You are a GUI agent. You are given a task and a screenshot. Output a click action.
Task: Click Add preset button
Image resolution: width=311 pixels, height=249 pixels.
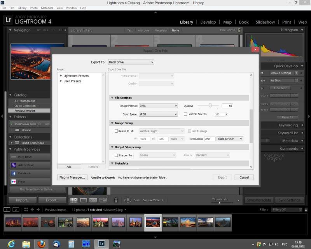(69, 167)
